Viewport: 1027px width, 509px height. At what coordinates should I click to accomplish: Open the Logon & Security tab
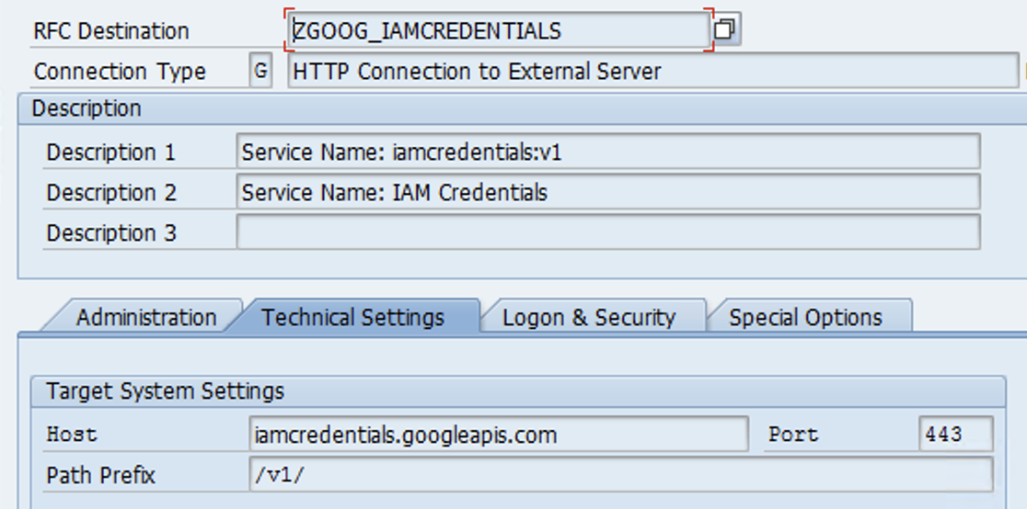click(x=589, y=318)
